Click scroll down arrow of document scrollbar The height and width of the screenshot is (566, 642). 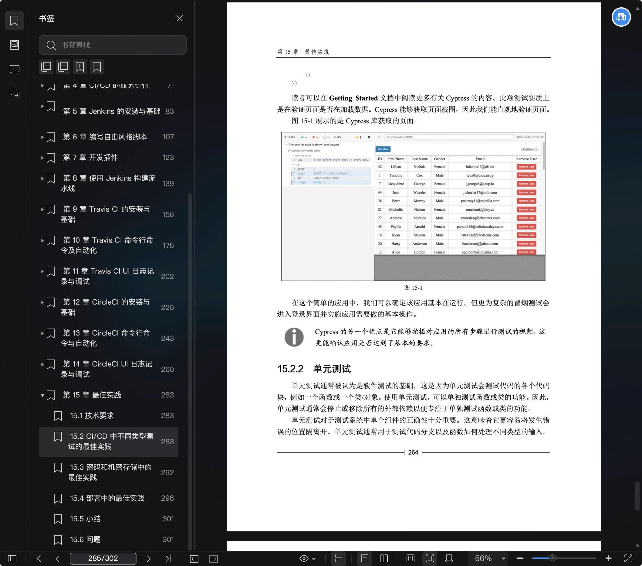[638, 546]
